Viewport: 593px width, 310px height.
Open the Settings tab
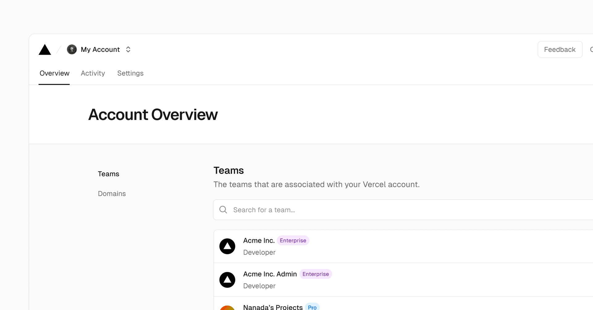[130, 73]
